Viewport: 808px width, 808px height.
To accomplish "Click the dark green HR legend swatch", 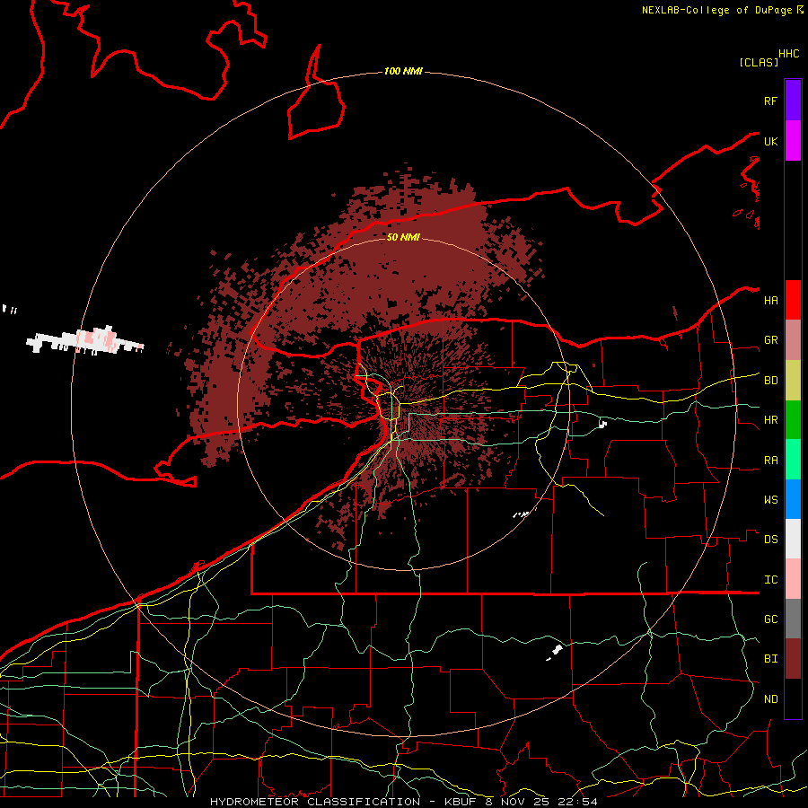I will (x=793, y=420).
